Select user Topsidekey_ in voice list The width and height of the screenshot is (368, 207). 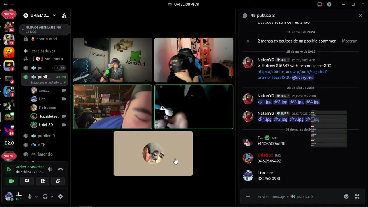click(x=49, y=116)
